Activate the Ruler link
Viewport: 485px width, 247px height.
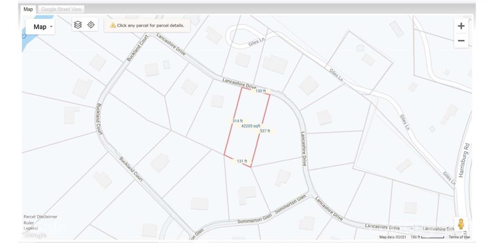click(x=29, y=222)
